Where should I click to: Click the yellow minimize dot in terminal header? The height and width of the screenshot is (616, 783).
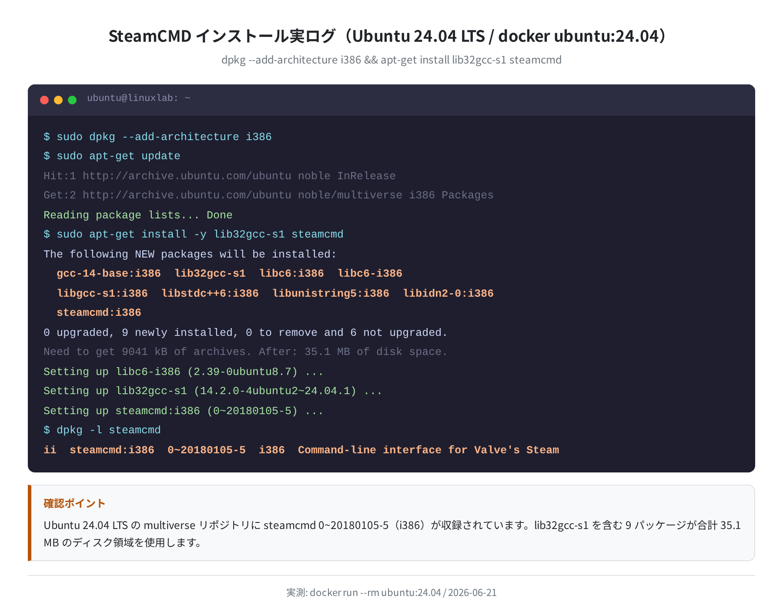pyautogui.click(x=58, y=100)
